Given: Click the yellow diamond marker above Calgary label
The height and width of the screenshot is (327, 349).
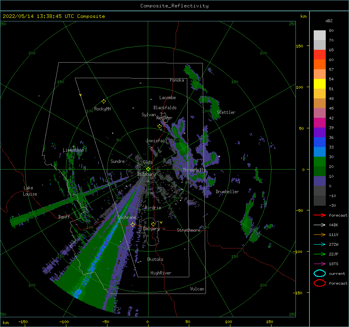Looking at the screenshot, I should (x=153, y=224).
